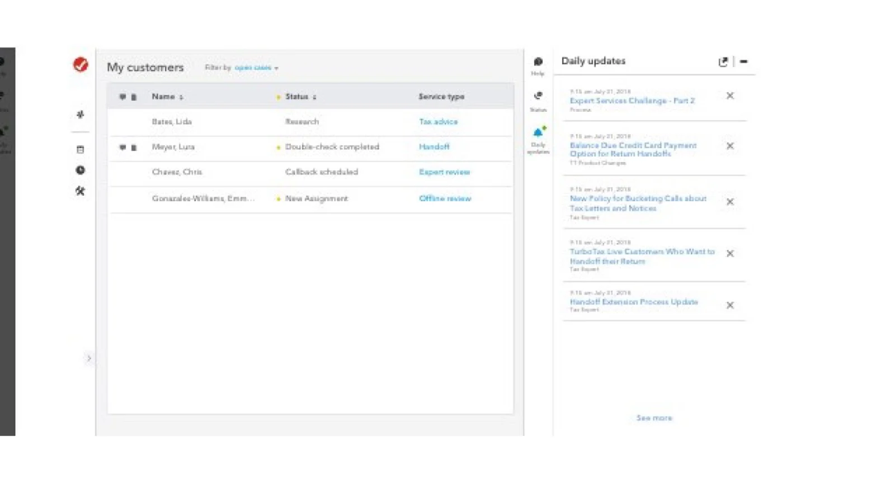Select customer Bates, Lida

click(172, 122)
